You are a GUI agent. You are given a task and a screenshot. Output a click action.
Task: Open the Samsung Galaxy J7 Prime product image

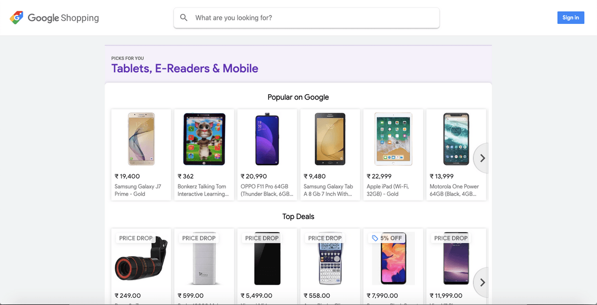click(x=141, y=138)
